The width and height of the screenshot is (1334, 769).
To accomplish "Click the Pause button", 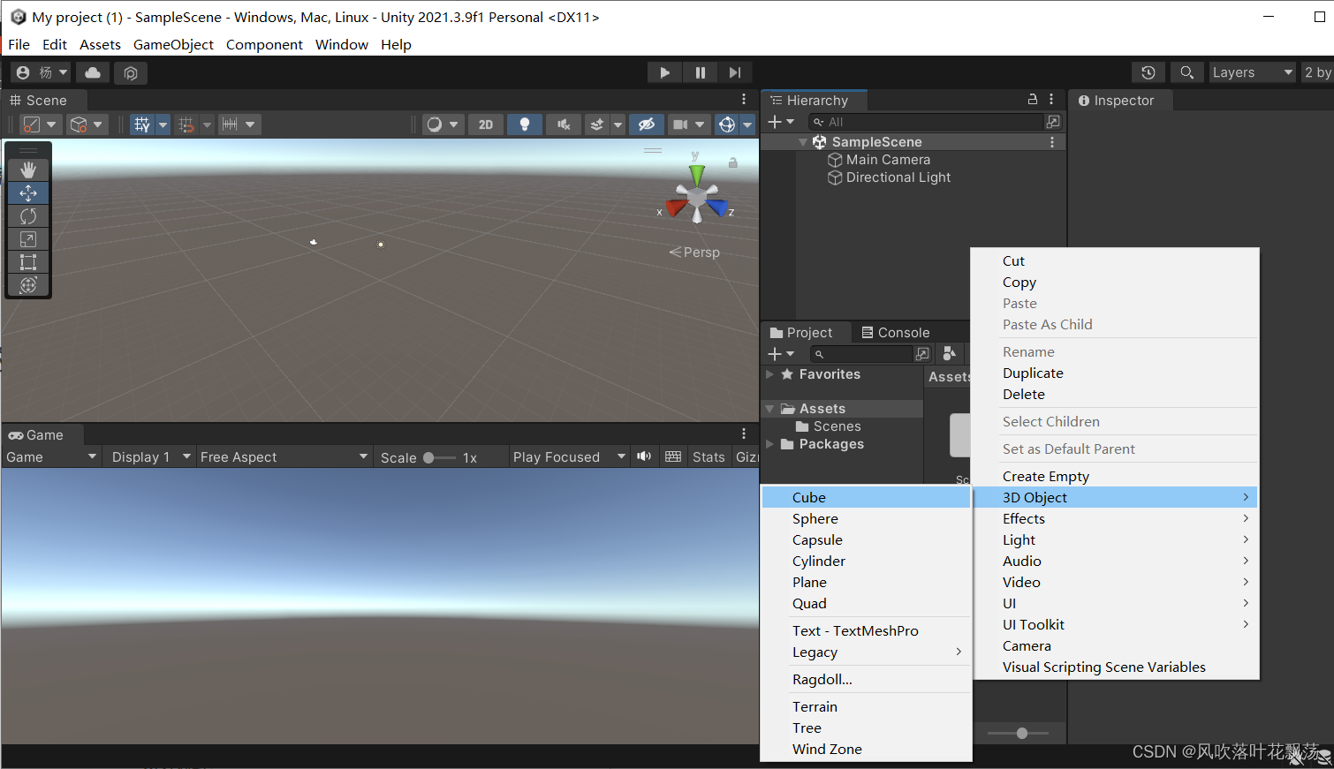I will [700, 72].
